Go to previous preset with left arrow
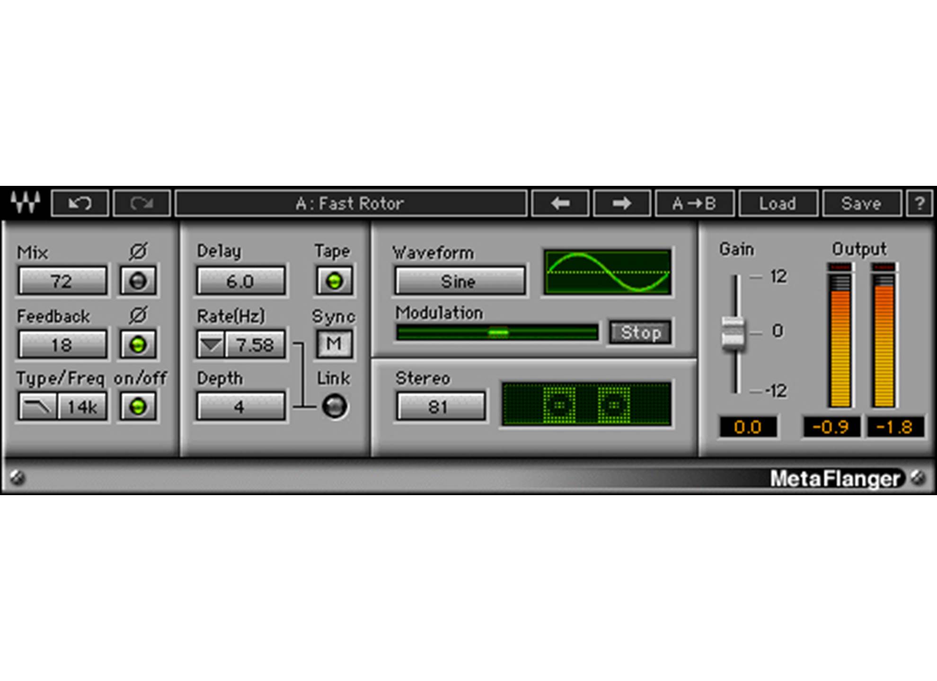Image resolution: width=937 pixels, height=681 pixels. [560, 204]
